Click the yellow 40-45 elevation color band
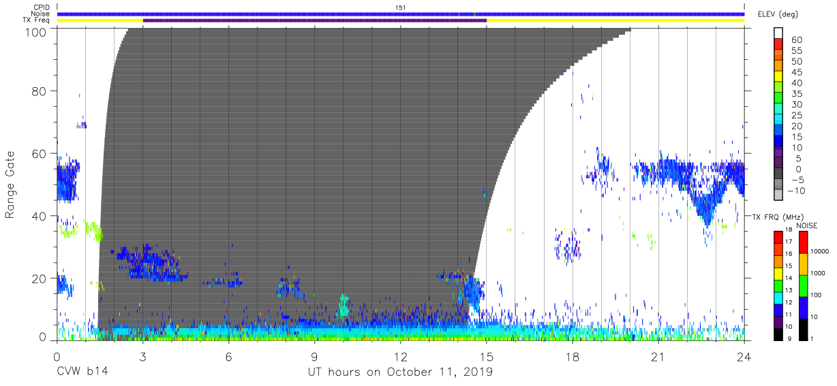Image resolution: width=837 pixels, height=386 pixels. [x=778, y=78]
